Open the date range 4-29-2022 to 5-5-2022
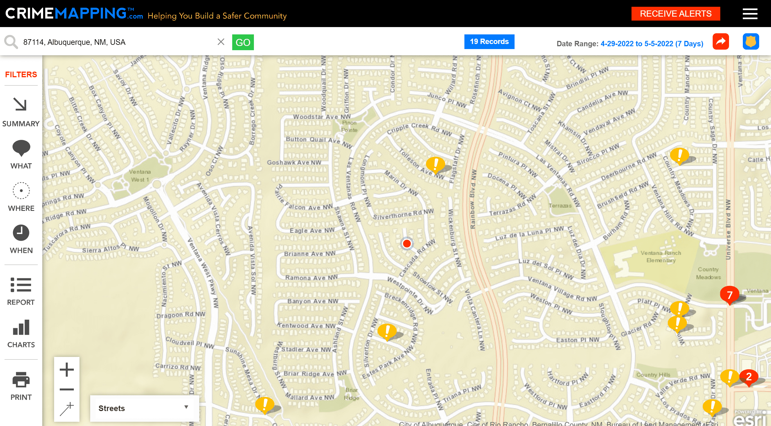 click(652, 44)
